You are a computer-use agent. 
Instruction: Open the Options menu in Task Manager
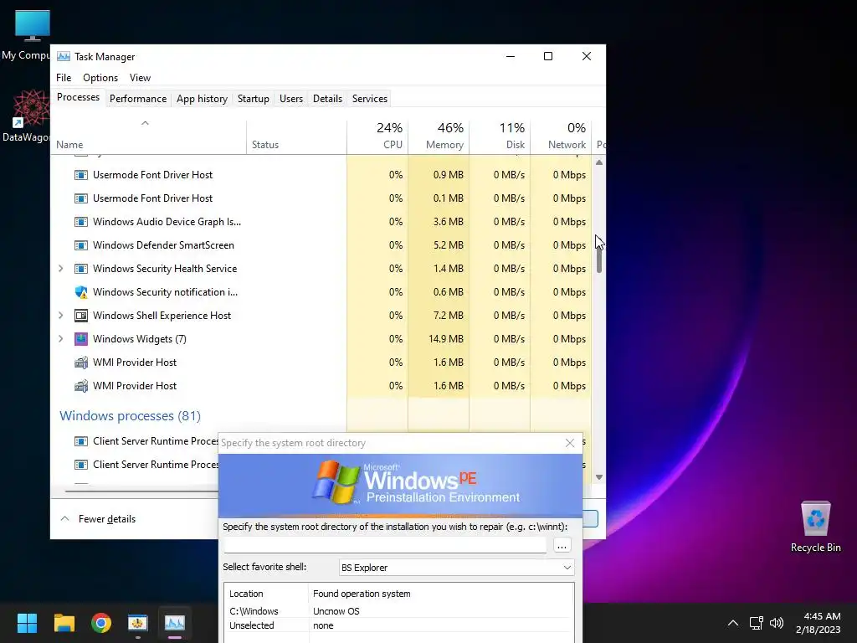click(x=100, y=78)
